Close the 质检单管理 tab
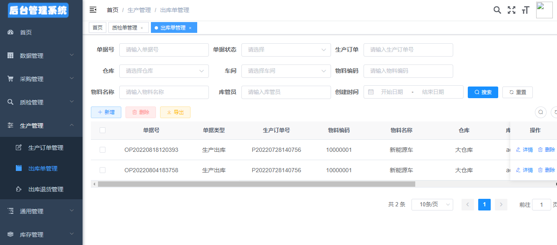The image size is (557, 245). (x=142, y=28)
